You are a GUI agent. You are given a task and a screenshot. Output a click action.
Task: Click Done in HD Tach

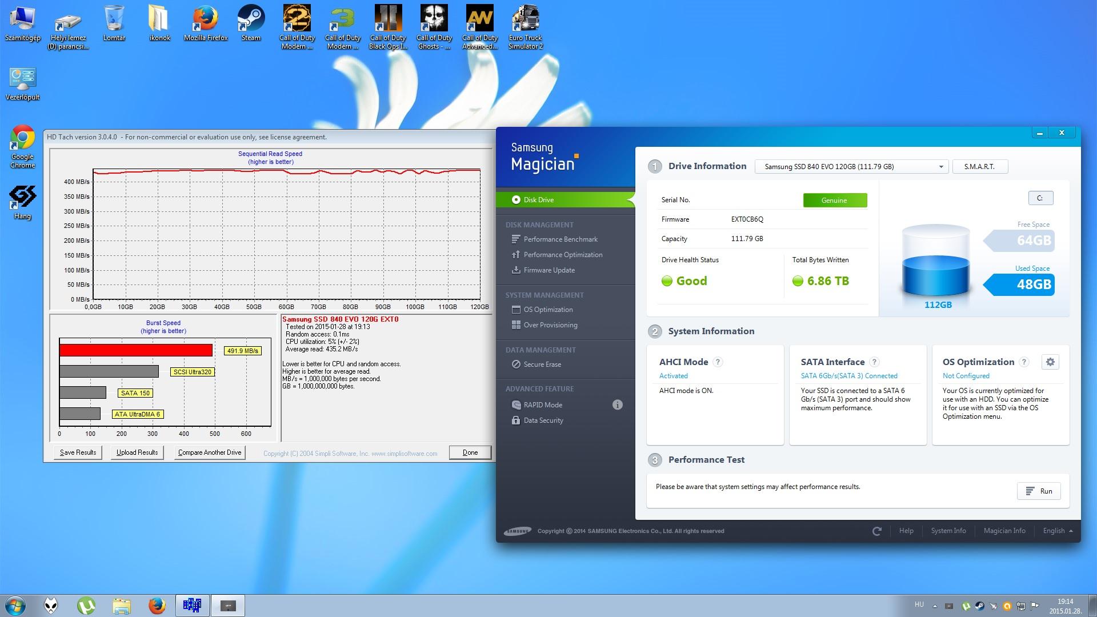[470, 452]
